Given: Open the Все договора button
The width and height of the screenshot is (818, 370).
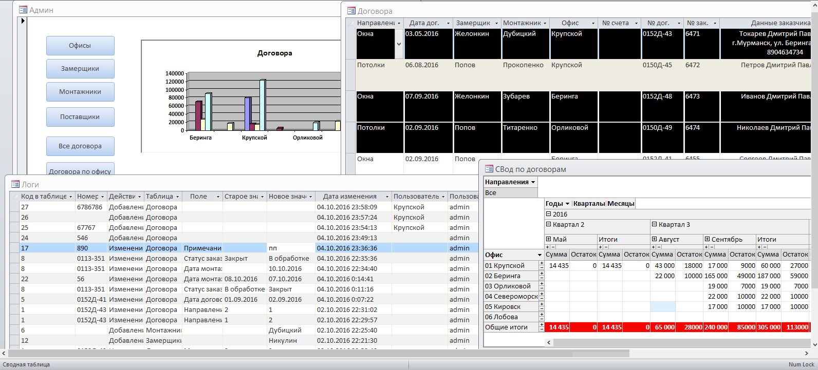Looking at the screenshot, I should click(80, 146).
